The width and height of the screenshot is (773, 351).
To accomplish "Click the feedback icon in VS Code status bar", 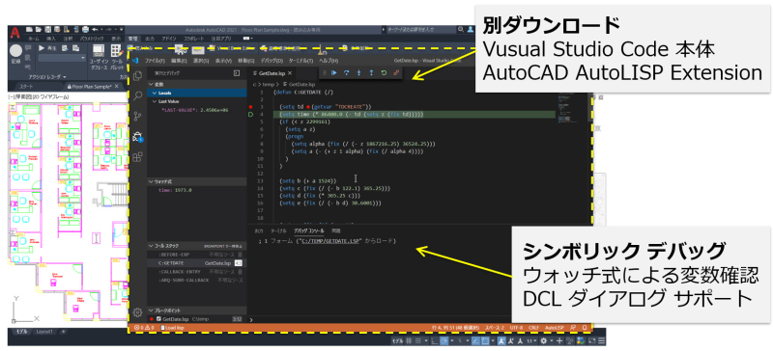I will click(x=573, y=327).
